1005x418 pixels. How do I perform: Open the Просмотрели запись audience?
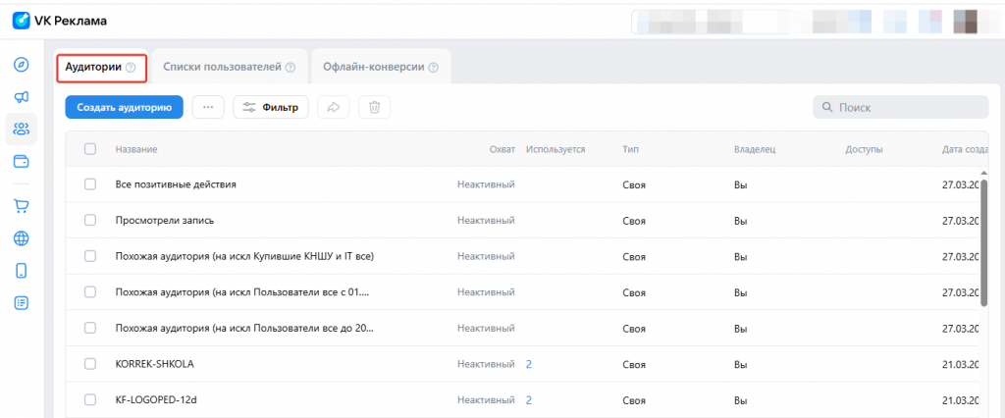click(x=165, y=221)
